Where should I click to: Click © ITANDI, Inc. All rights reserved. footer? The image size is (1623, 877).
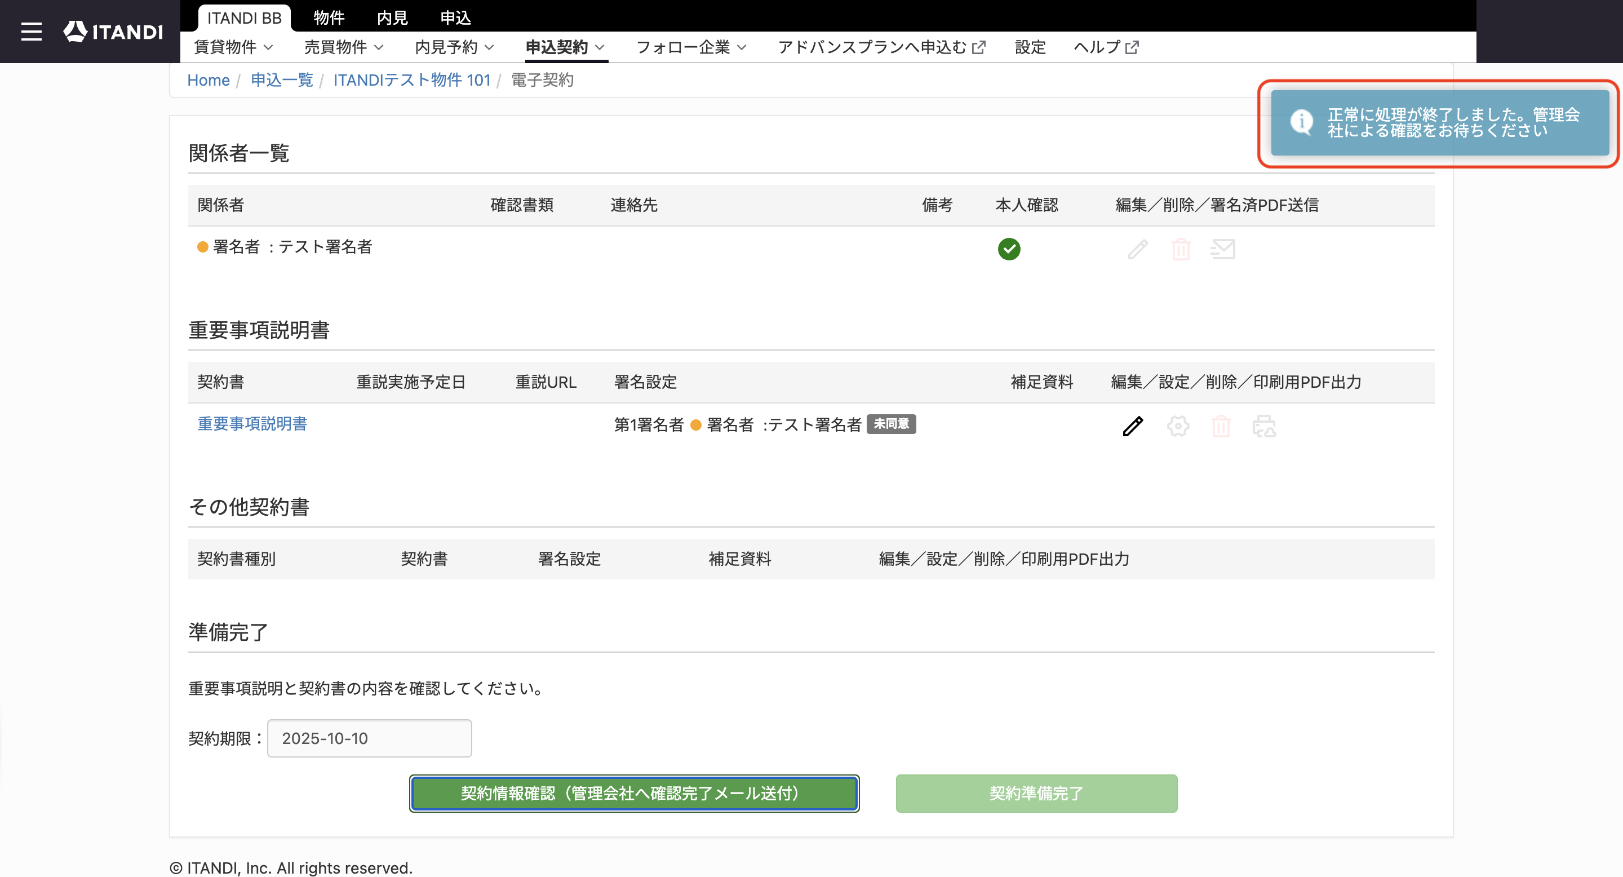tap(291, 868)
